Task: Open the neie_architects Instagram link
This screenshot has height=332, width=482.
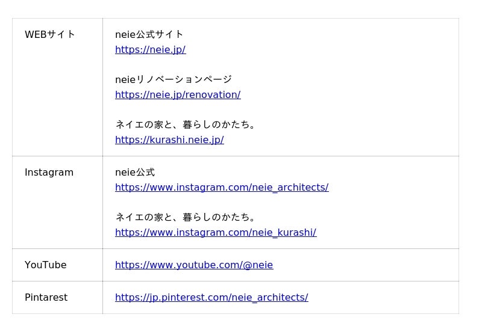Action: click(222, 188)
